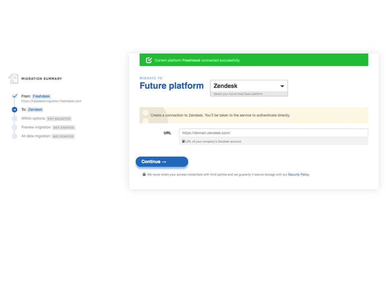This screenshot has height=293, width=390.
Task: Click the step circle for Within options
Action: coord(14,119)
